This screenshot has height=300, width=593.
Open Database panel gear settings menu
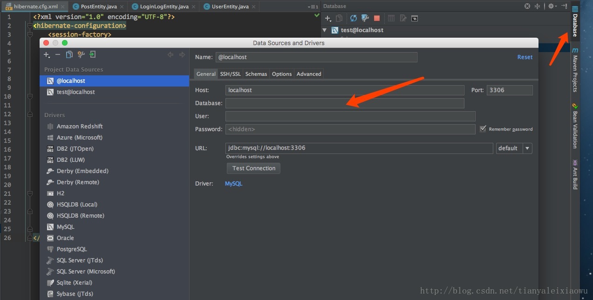click(x=552, y=6)
